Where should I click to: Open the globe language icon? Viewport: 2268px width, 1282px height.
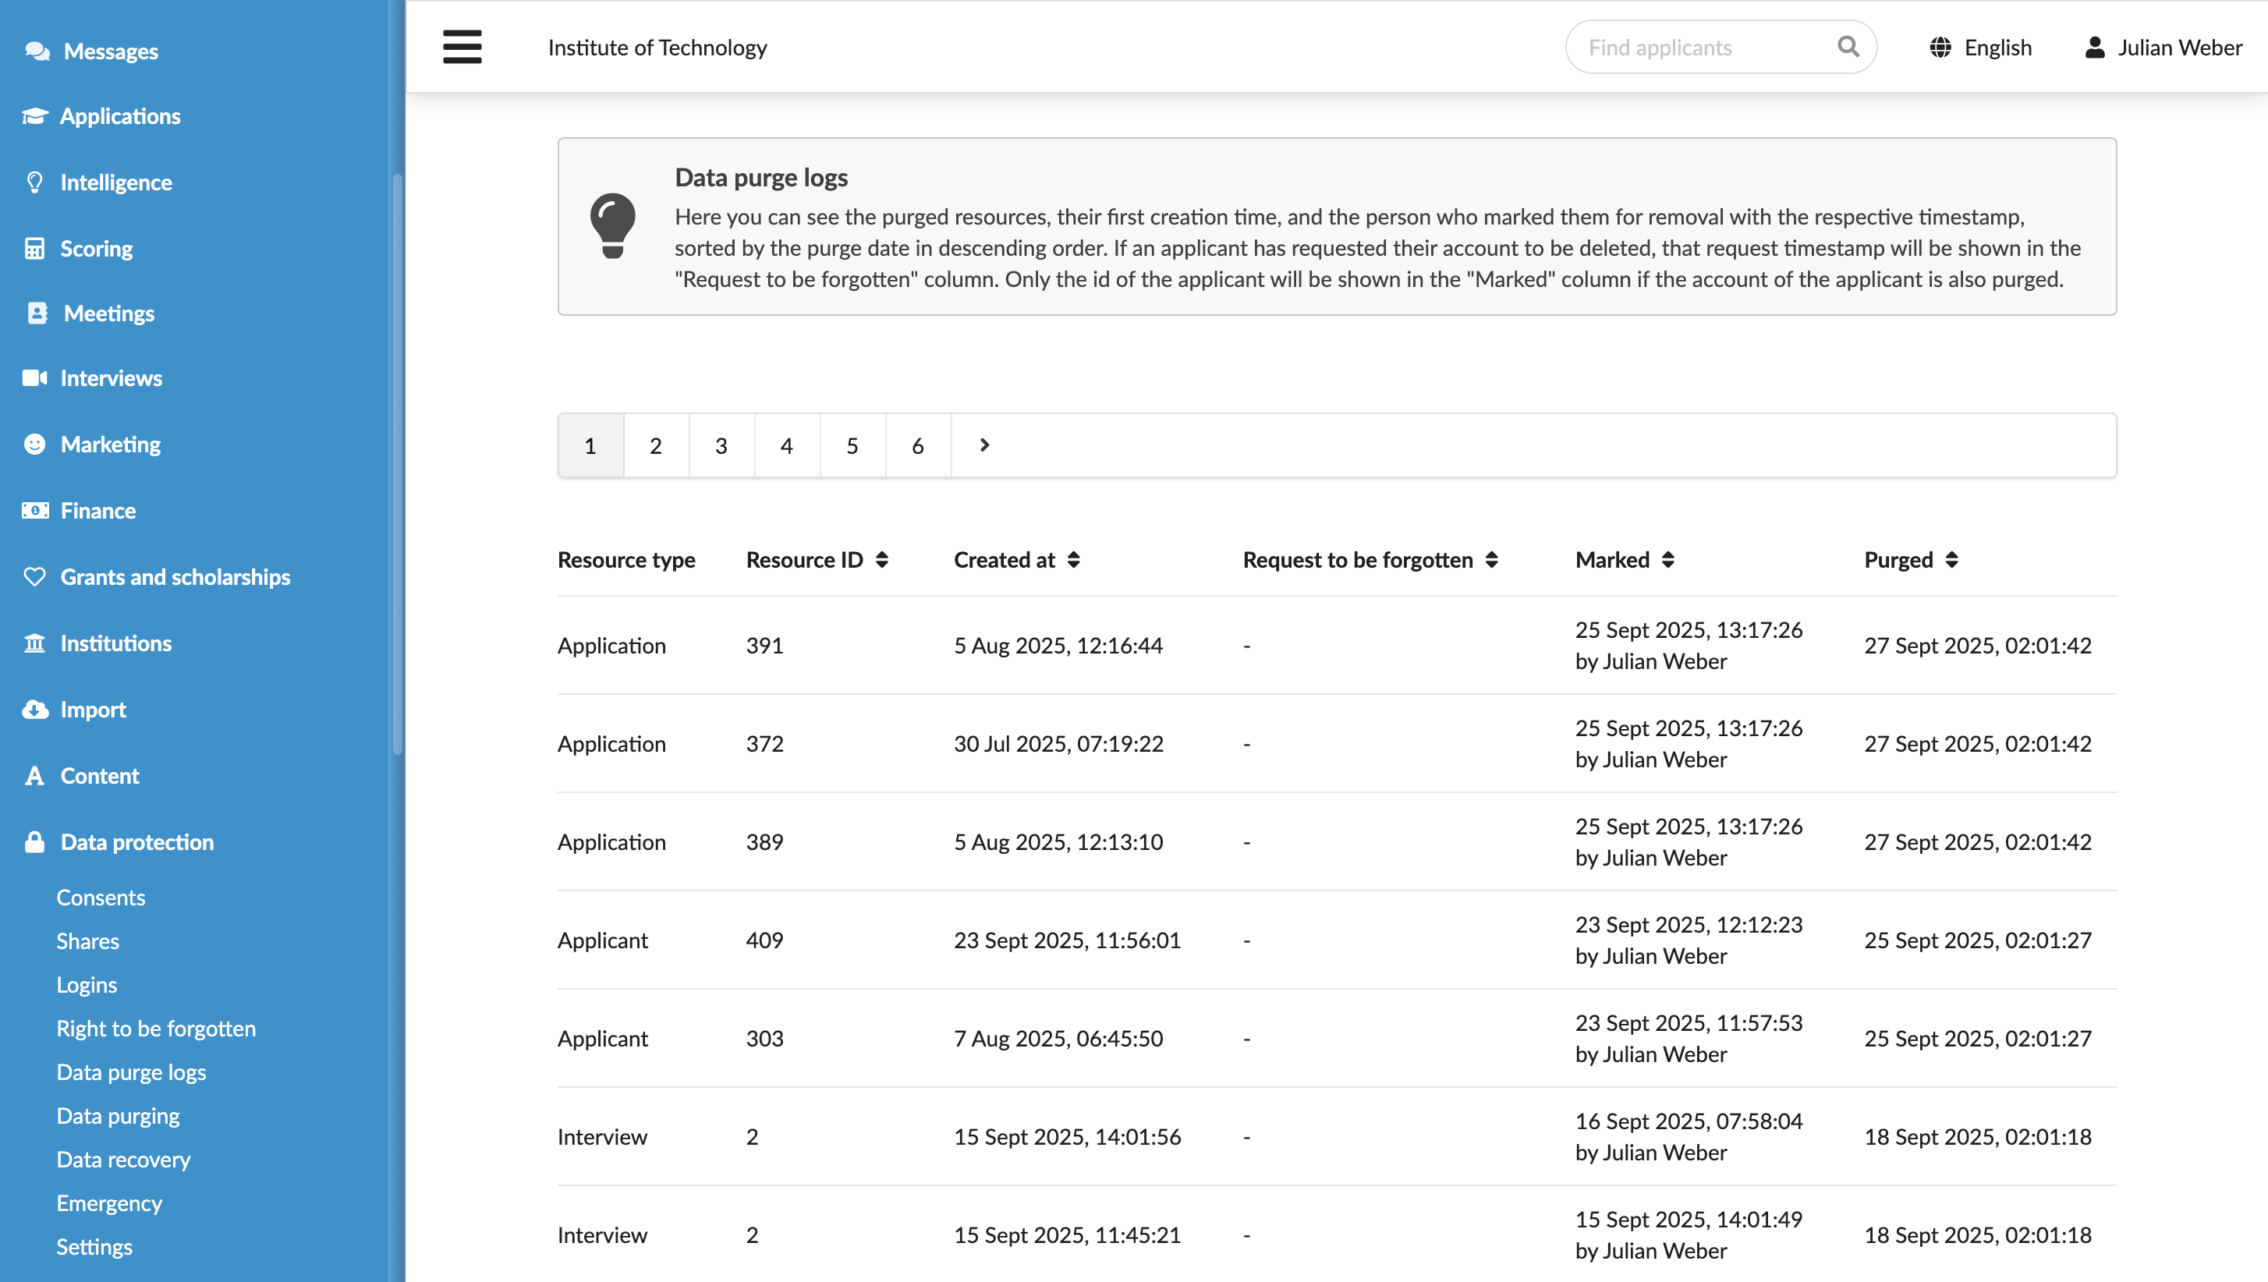point(1940,48)
